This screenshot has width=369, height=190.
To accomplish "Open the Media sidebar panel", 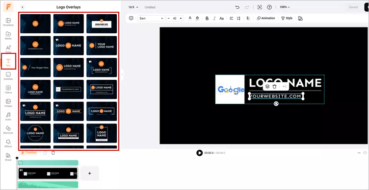I will [x=8, y=35].
